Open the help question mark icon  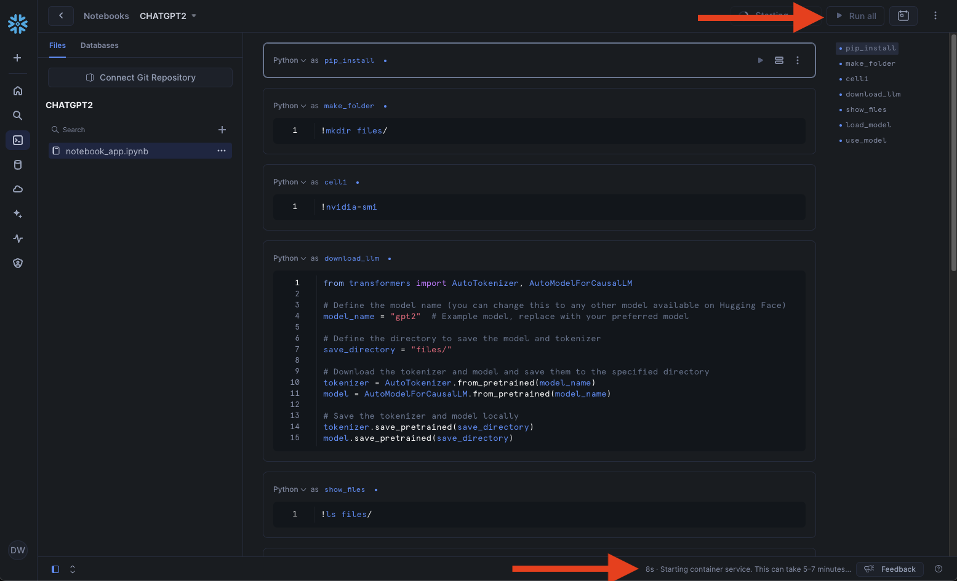[x=939, y=569]
